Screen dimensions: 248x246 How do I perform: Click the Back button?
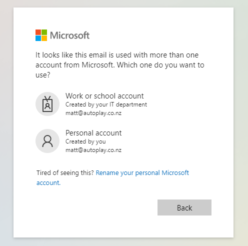(x=184, y=207)
